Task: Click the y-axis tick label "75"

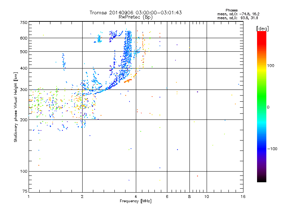Action: 25,191
